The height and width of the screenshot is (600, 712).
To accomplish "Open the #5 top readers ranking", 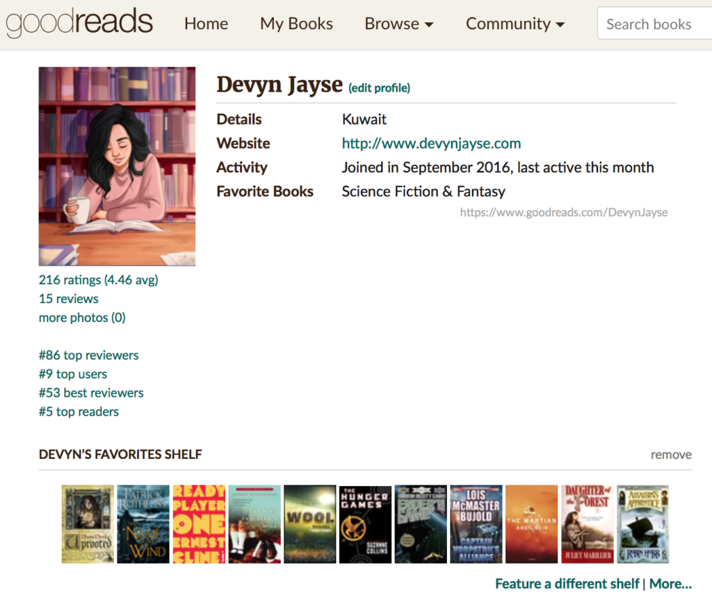I will [x=79, y=412].
